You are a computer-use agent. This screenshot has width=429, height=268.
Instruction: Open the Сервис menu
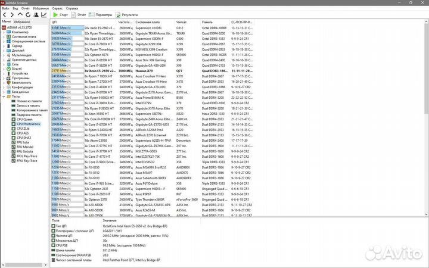tap(56, 9)
